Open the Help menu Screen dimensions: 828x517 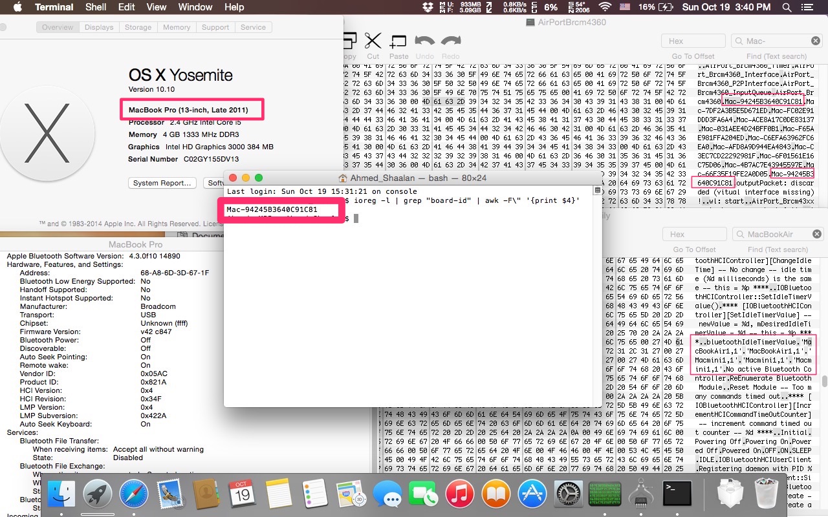point(234,7)
